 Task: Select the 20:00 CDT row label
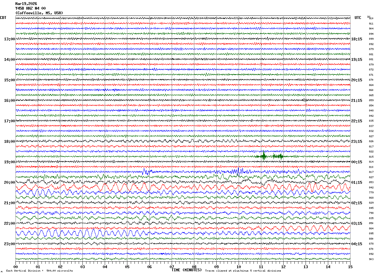coord(9,183)
